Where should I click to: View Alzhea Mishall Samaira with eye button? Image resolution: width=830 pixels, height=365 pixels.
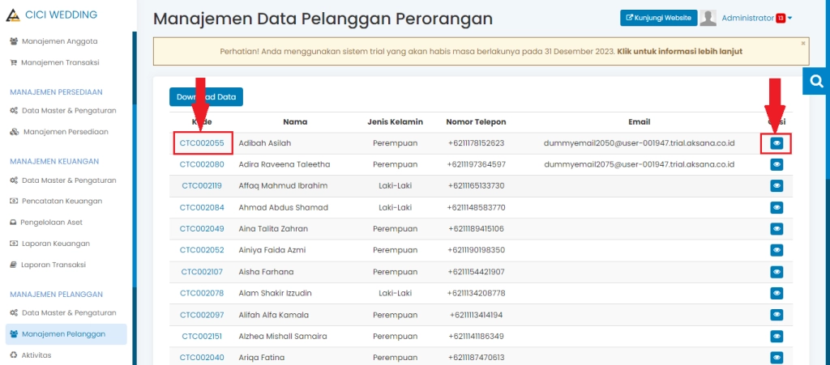pos(776,336)
